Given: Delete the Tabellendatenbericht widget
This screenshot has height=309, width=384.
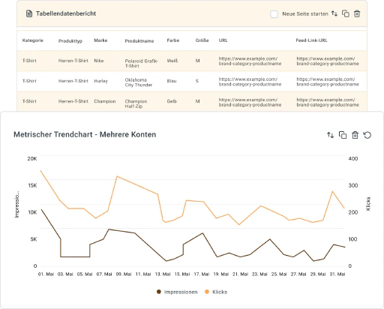Looking at the screenshot, I should click(x=357, y=13).
